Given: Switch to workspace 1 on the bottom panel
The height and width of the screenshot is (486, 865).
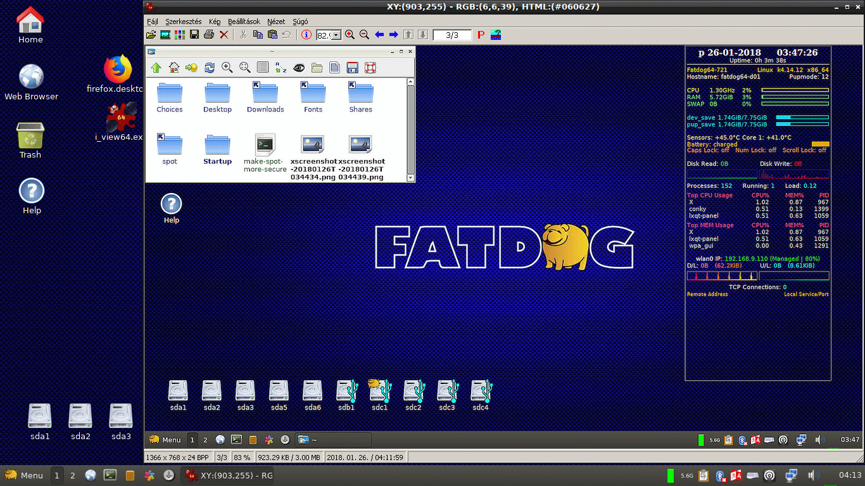Looking at the screenshot, I should point(57,475).
